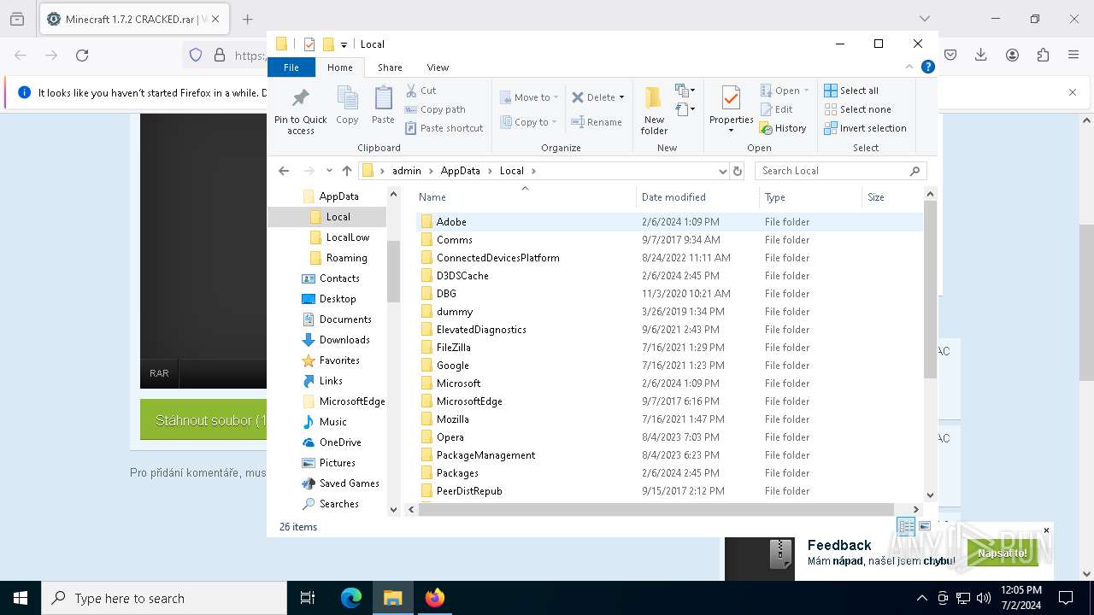Image resolution: width=1094 pixels, height=615 pixels.
Task: Open the File ribbon tab
Action: 291,67
